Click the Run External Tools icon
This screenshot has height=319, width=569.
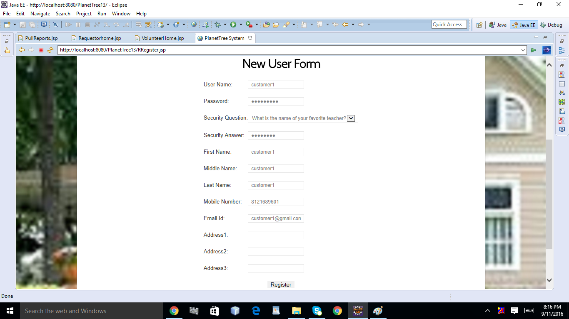point(249,25)
